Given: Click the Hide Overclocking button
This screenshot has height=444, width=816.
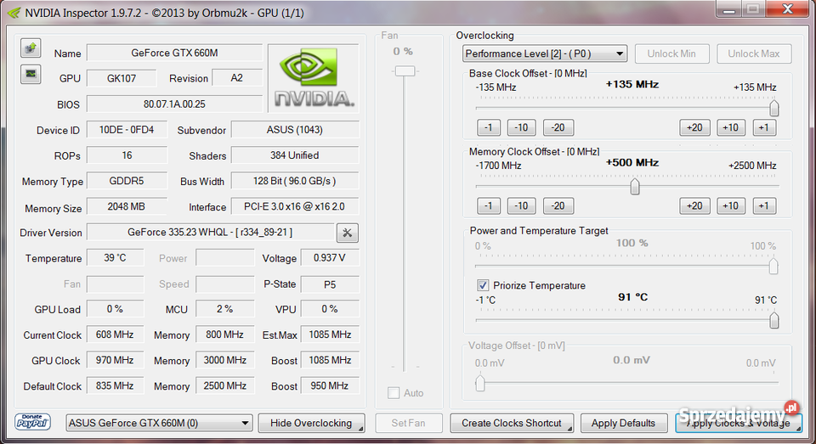Looking at the screenshot, I should coord(311,423).
